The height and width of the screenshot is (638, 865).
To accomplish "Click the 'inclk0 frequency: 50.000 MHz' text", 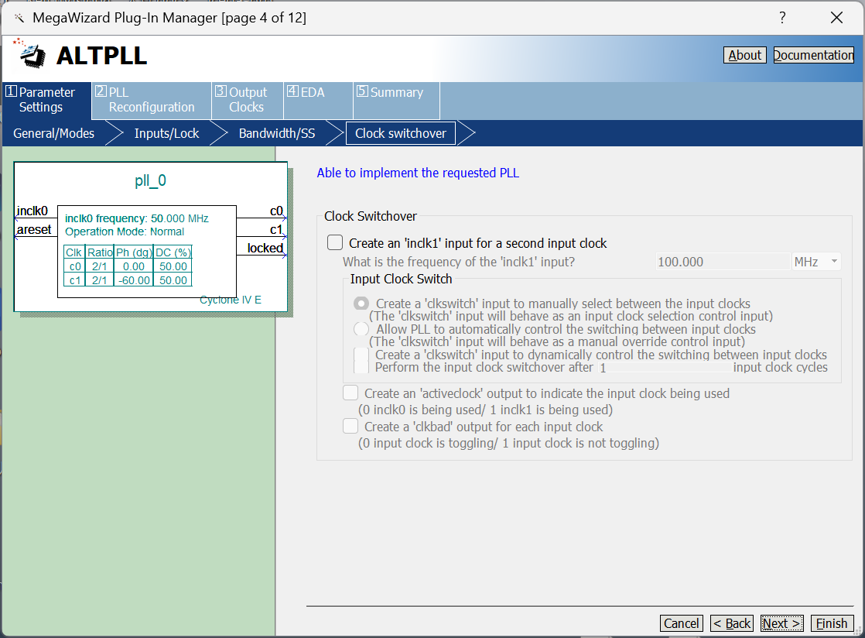I will [137, 218].
